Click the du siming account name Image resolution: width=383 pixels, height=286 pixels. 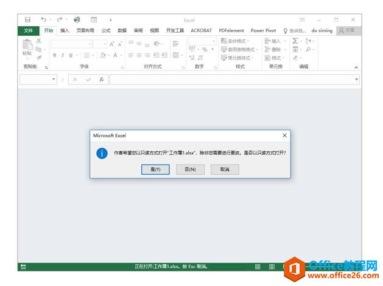[x=322, y=31]
